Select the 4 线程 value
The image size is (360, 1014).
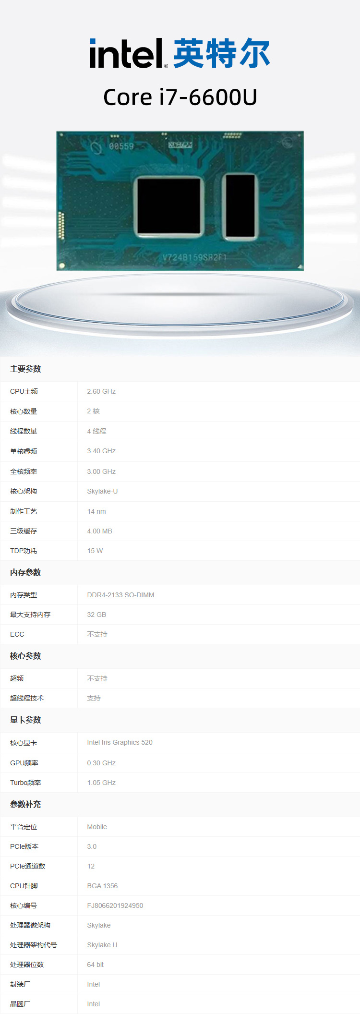96,431
